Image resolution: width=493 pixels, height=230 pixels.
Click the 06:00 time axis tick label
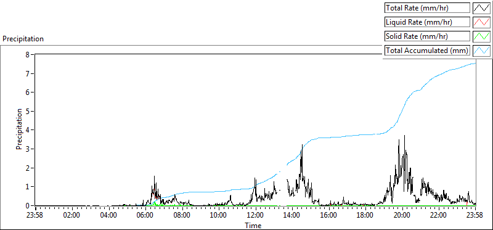click(x=145, y=216)
